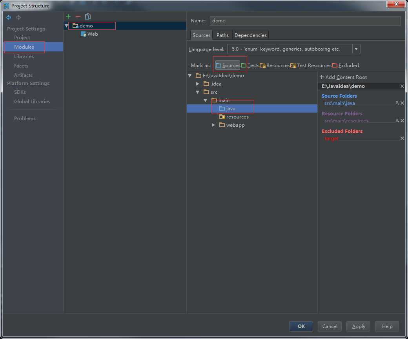
Task: Switch to the Dependencies tab
Action: coord(251,35)
